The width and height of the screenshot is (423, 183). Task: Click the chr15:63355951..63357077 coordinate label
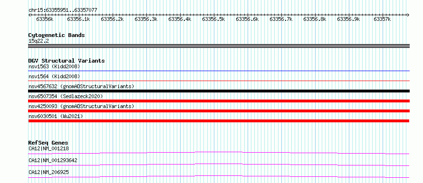63,10
